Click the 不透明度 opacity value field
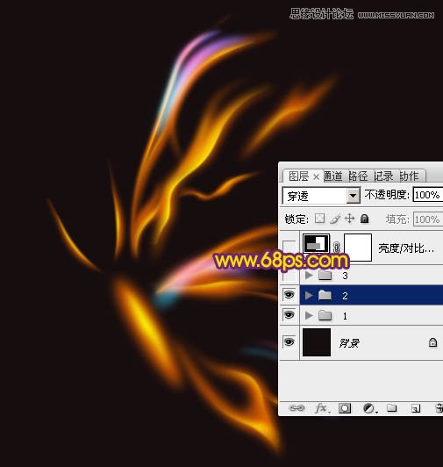 click(427, 195)
